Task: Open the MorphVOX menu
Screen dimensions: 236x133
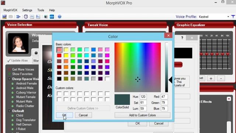Action: [10, 10]
